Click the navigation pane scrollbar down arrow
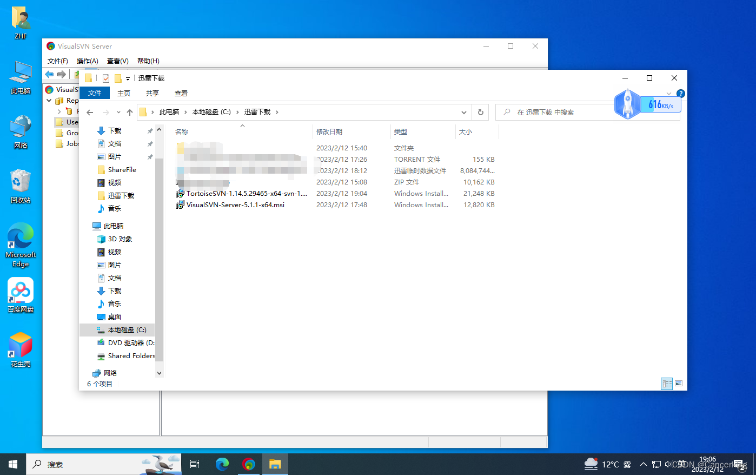The height and width of the screenshot is (475, 756). [159, 373]
